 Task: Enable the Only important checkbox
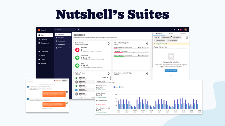(155, 40)
